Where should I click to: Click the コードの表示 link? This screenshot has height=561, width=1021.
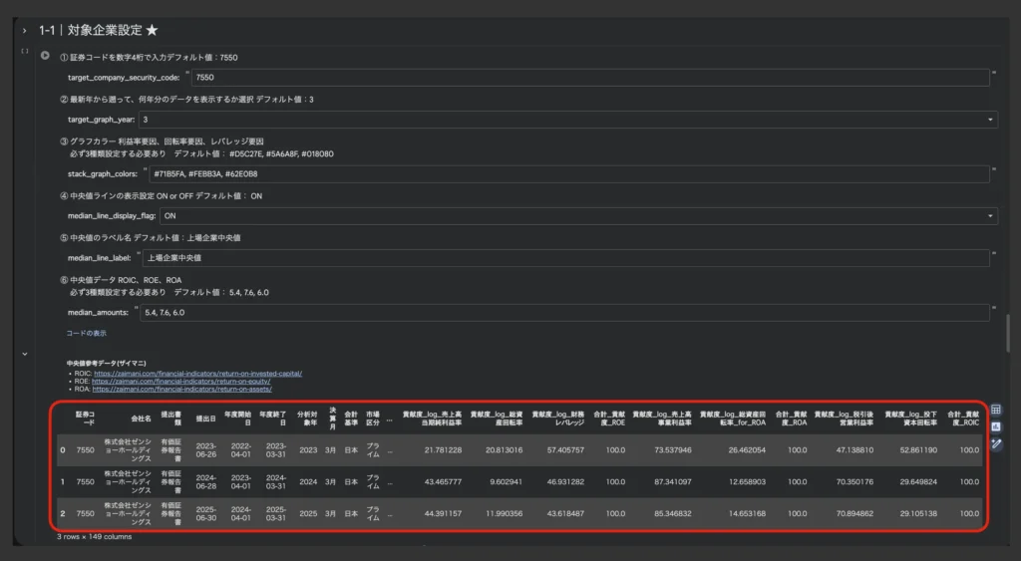click(x=86, y=333)
